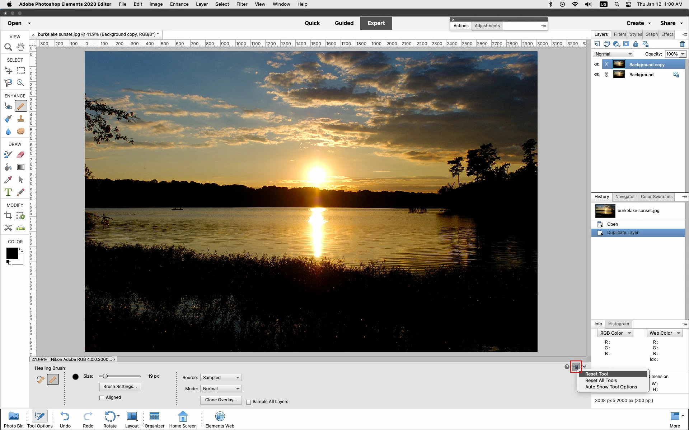
Task: Click the Clone Overlay button
Action: pyautogui.click(x=221, y=400)
